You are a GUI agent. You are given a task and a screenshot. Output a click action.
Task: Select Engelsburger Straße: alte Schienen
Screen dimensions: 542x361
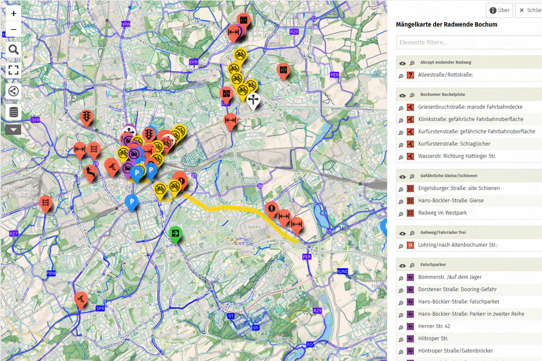459,188
